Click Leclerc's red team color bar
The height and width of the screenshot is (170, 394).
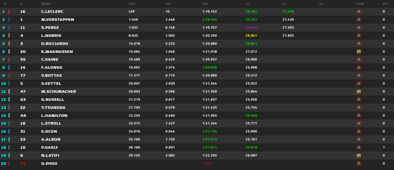(9, 12)
